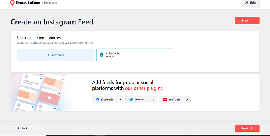Click the Twitter bird icon

pyautogui.click(x=131, y=100)
